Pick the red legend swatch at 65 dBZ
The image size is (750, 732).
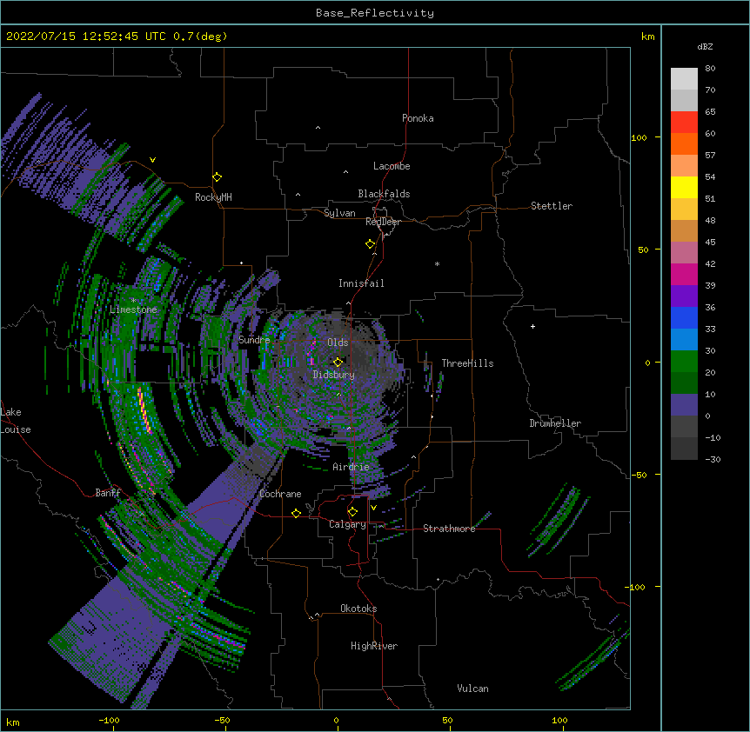tap(684, 123)
